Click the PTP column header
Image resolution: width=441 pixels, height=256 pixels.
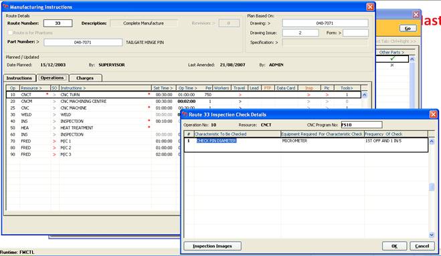[x=268, y=88]
